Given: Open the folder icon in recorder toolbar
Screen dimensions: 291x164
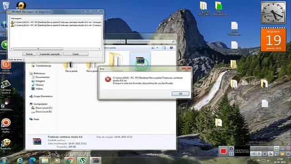Looking at the screenshot, I should [x=282, y=154].
